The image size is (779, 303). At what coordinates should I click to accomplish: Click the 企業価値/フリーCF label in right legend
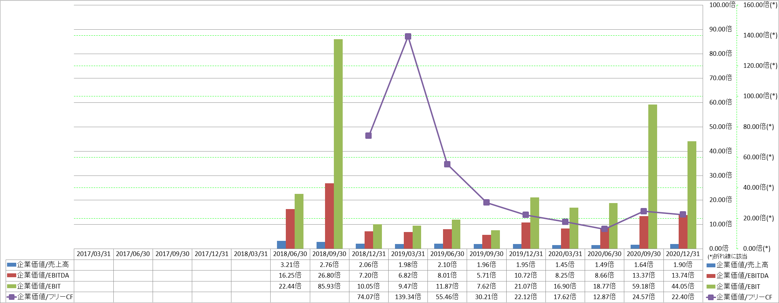(745, 297)
